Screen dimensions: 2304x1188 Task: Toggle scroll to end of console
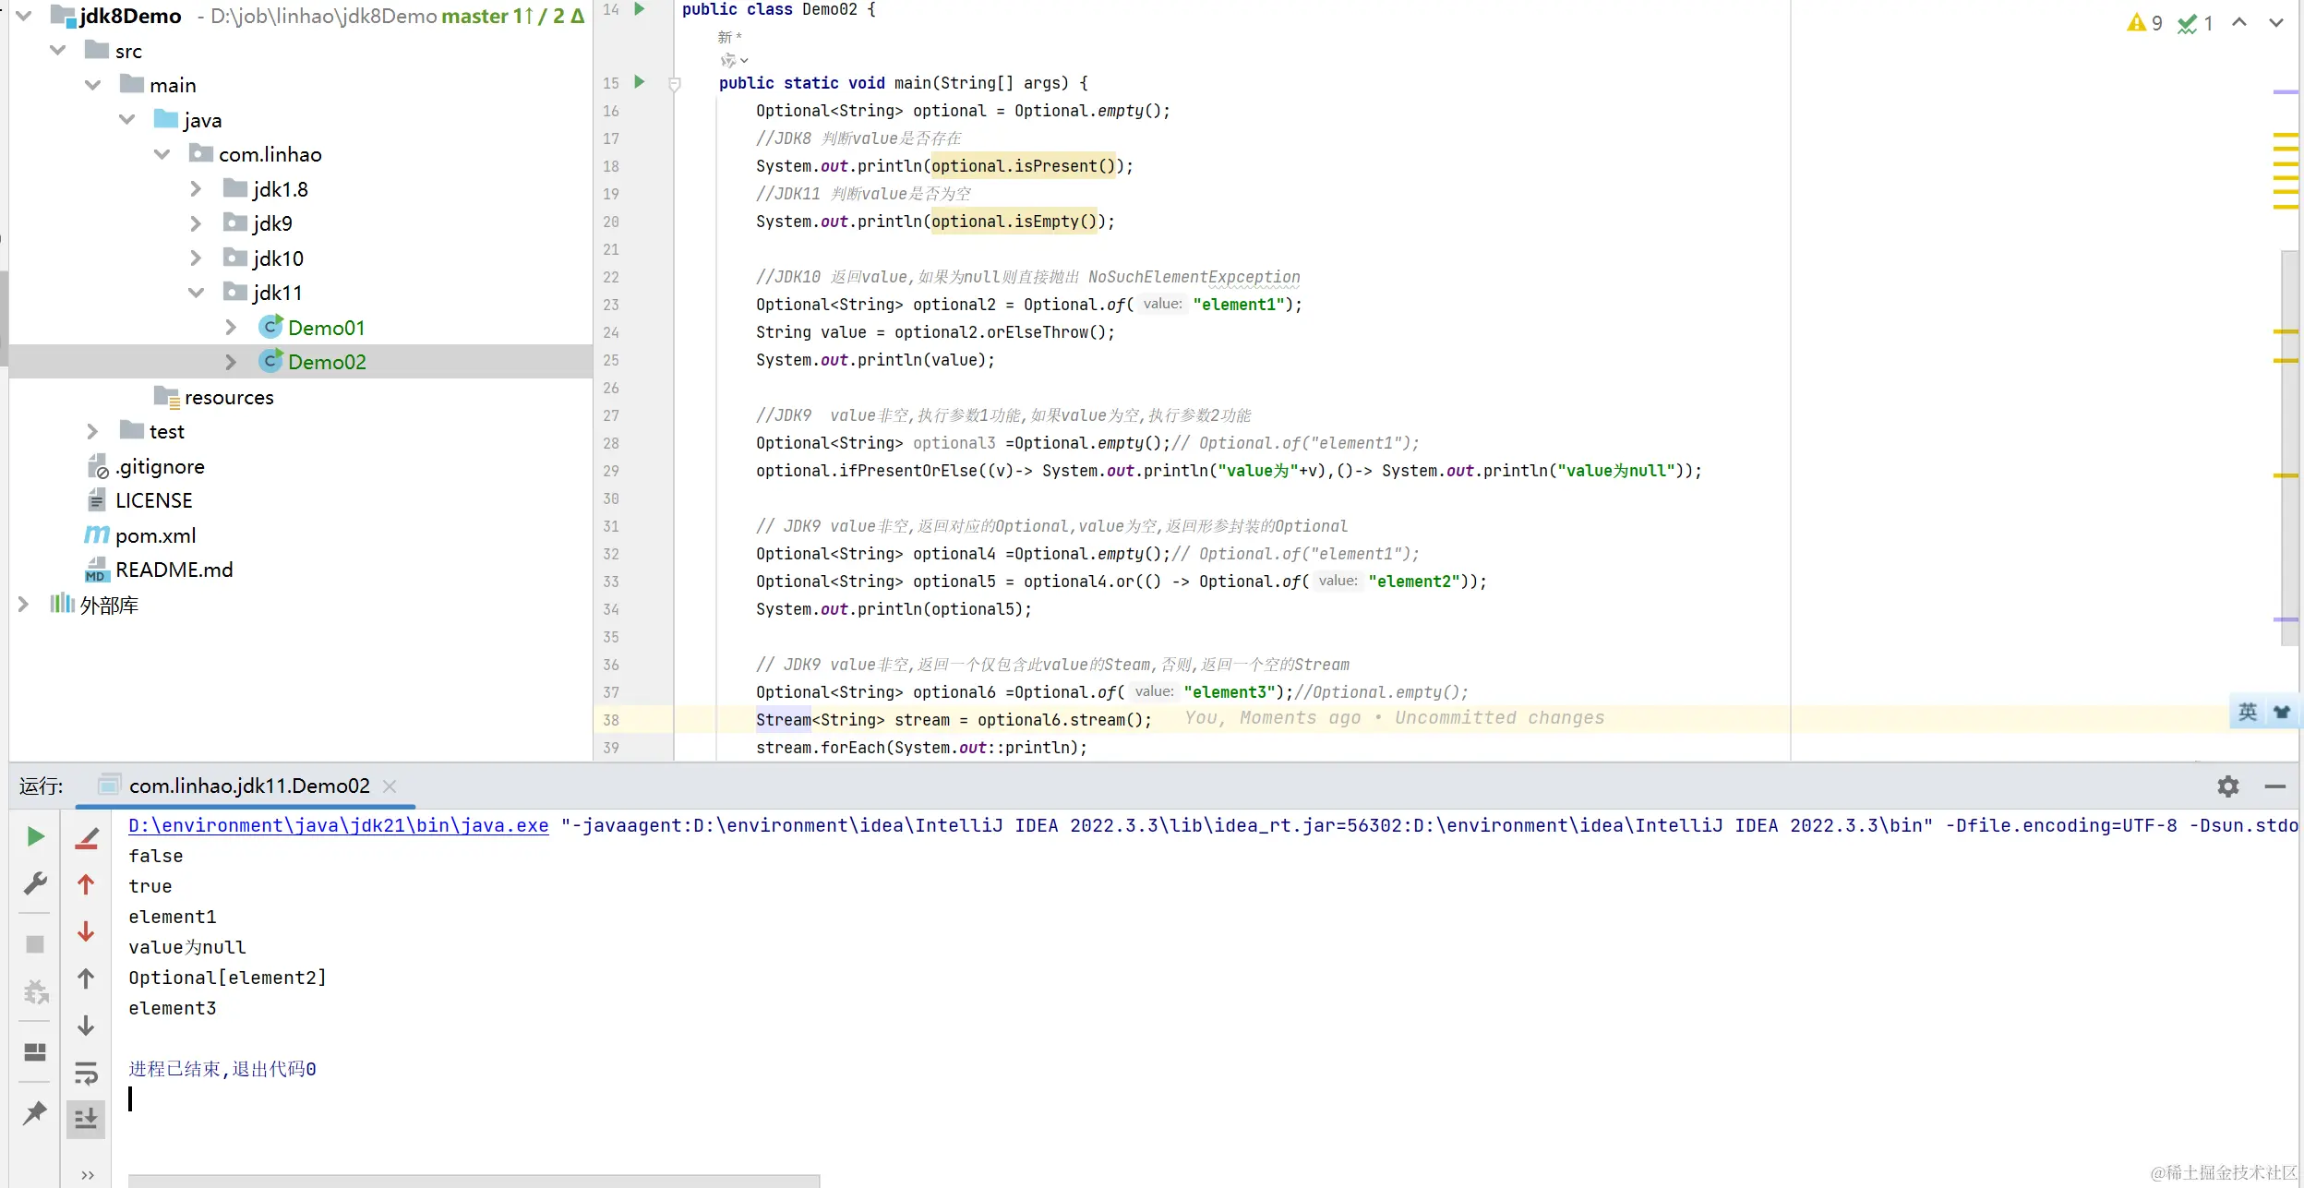coord(86,1119)
